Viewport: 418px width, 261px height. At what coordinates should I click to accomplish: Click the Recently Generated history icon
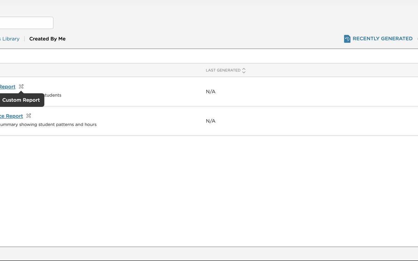[347, 39]
